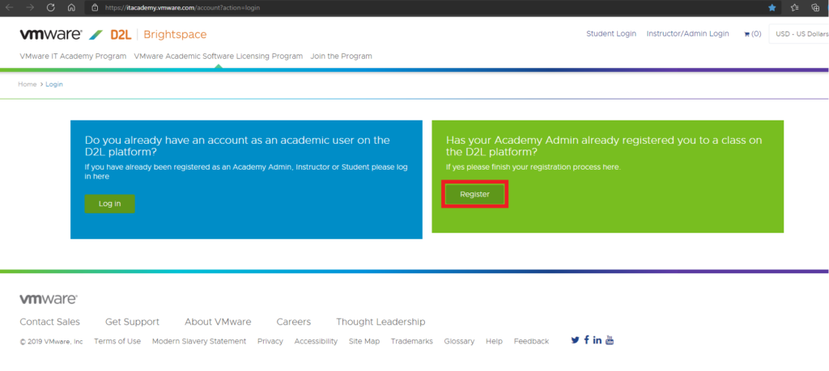Click the padlock site info icon
The height and width of the screenshot is (371, 829).
(x=96, y=8)
